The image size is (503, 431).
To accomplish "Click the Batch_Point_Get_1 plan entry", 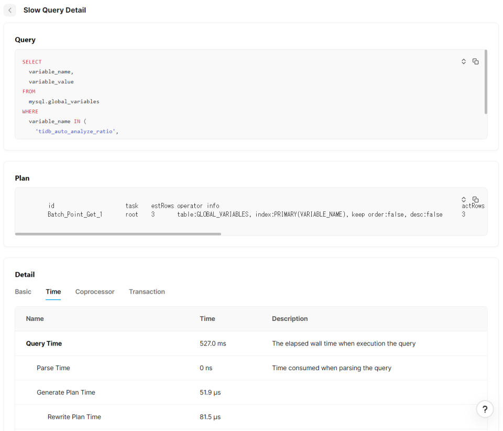I will (x=75, y=214).
